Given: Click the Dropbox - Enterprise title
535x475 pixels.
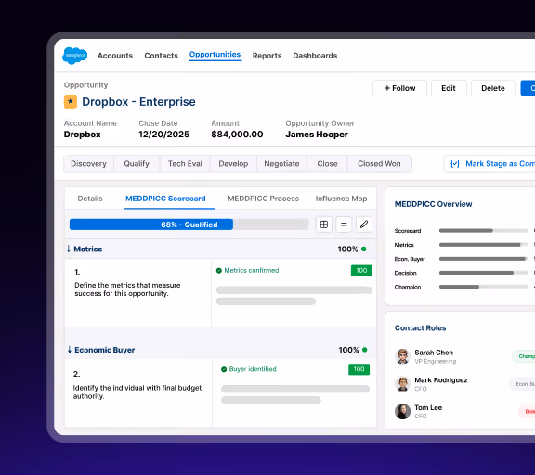Looking at the screenshot, I should 138,101.
